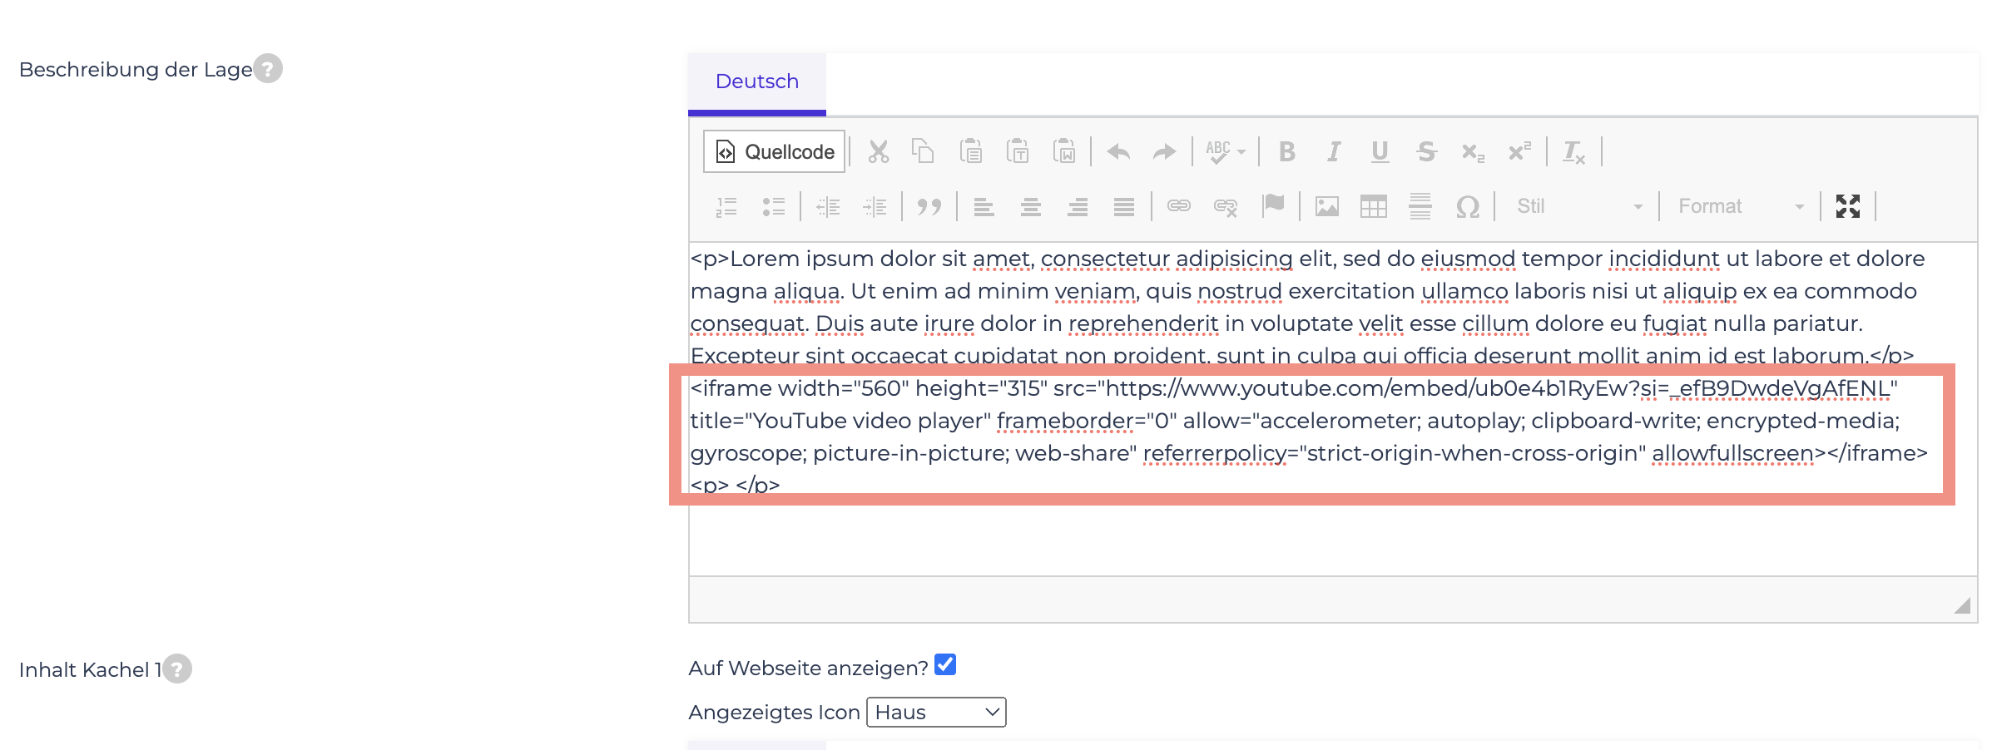This screenshot has width=1992, height=750.
Task: Toggle Subscript formatting
Action: pos(1473,151)
